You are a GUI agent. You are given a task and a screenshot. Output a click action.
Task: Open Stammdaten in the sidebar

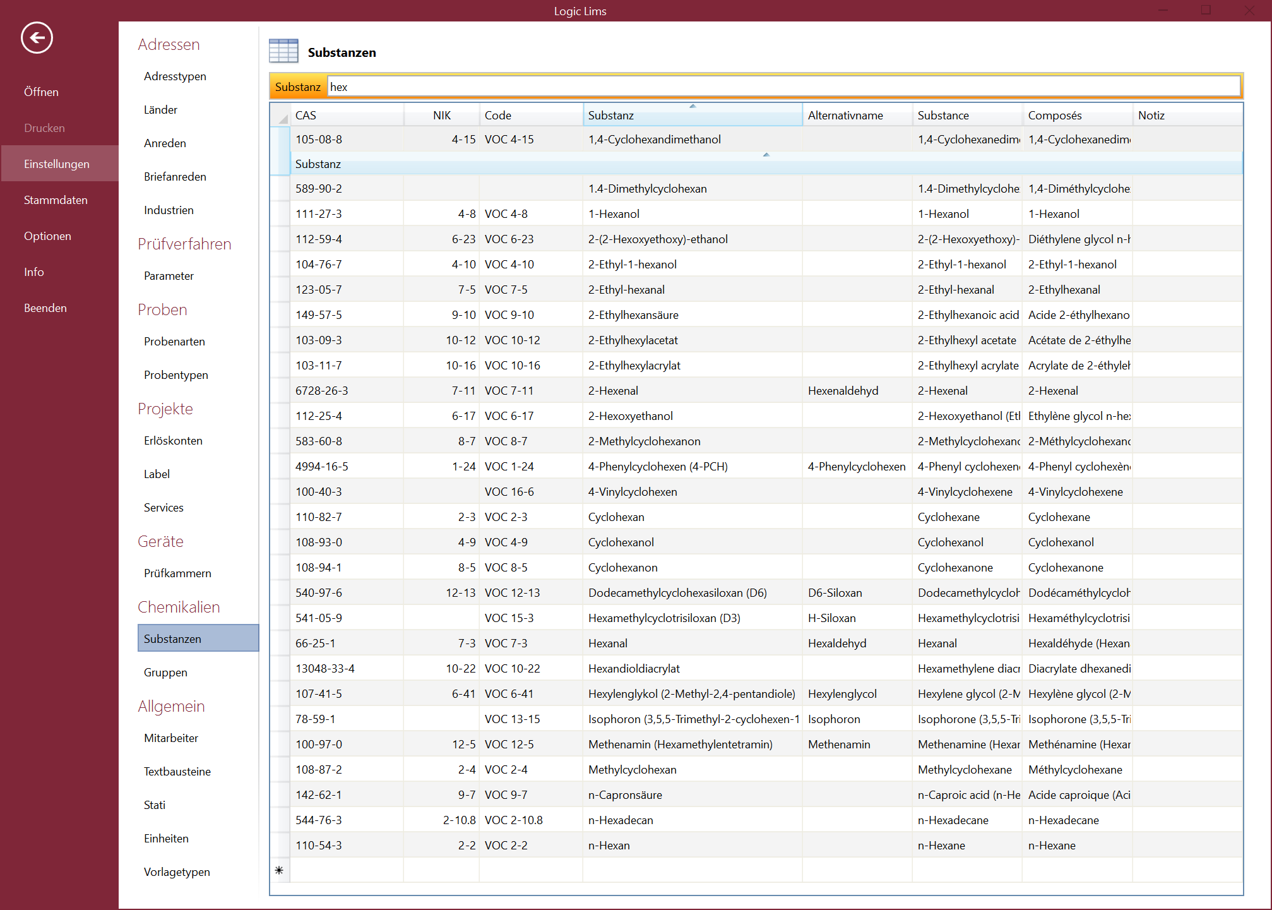point(56,200)
